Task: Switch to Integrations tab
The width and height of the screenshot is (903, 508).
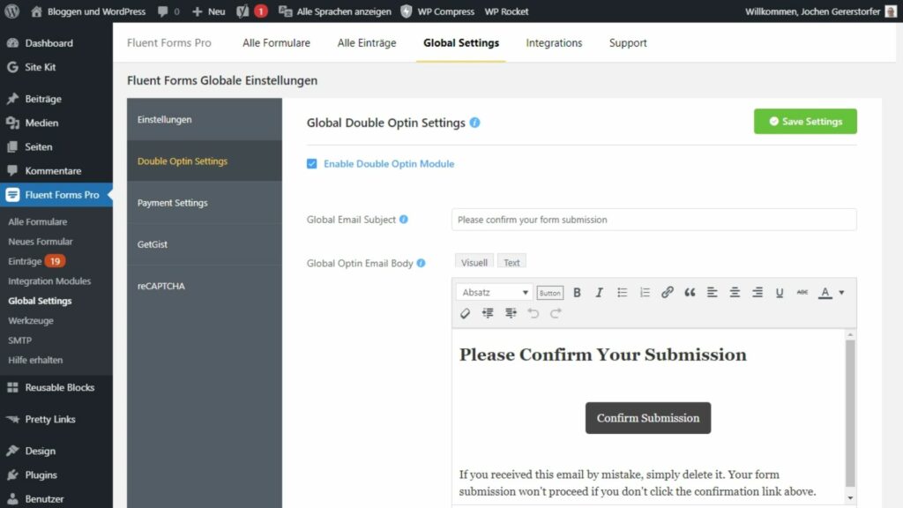Action: click(554, 42)
